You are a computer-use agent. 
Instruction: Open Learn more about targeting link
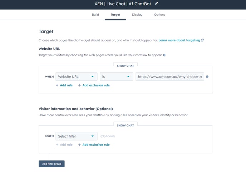[x=181, y=40]
